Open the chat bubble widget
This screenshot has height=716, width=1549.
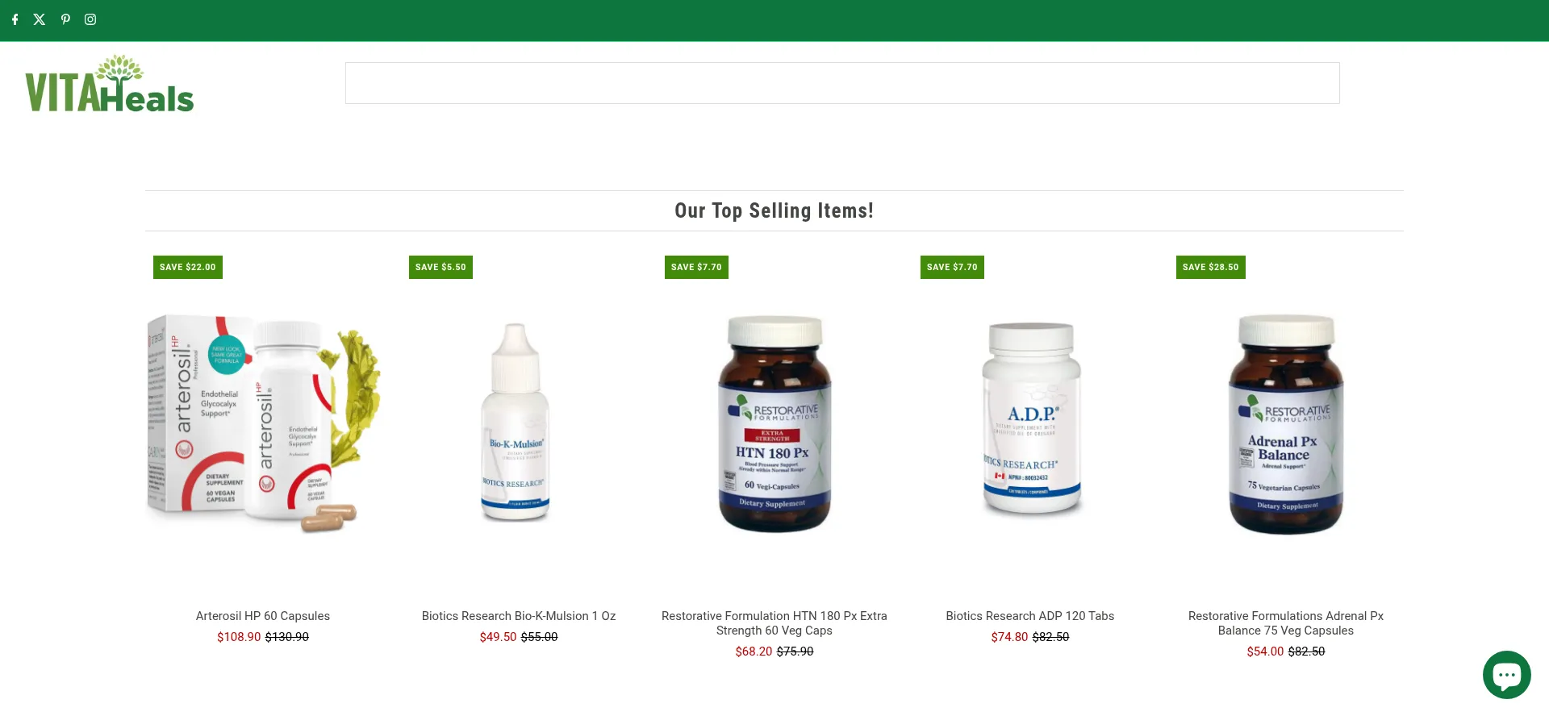1506,675
